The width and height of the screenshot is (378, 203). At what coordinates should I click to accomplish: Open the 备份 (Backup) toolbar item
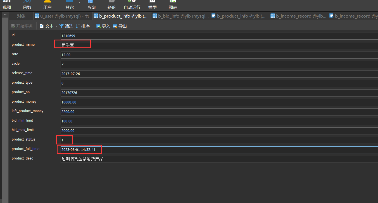pyautogui.click(x=112, y=5)
